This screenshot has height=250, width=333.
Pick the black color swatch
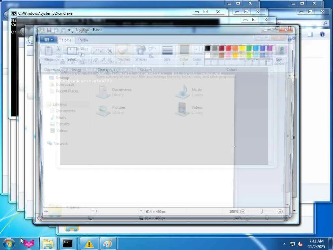tap(207, 48)
